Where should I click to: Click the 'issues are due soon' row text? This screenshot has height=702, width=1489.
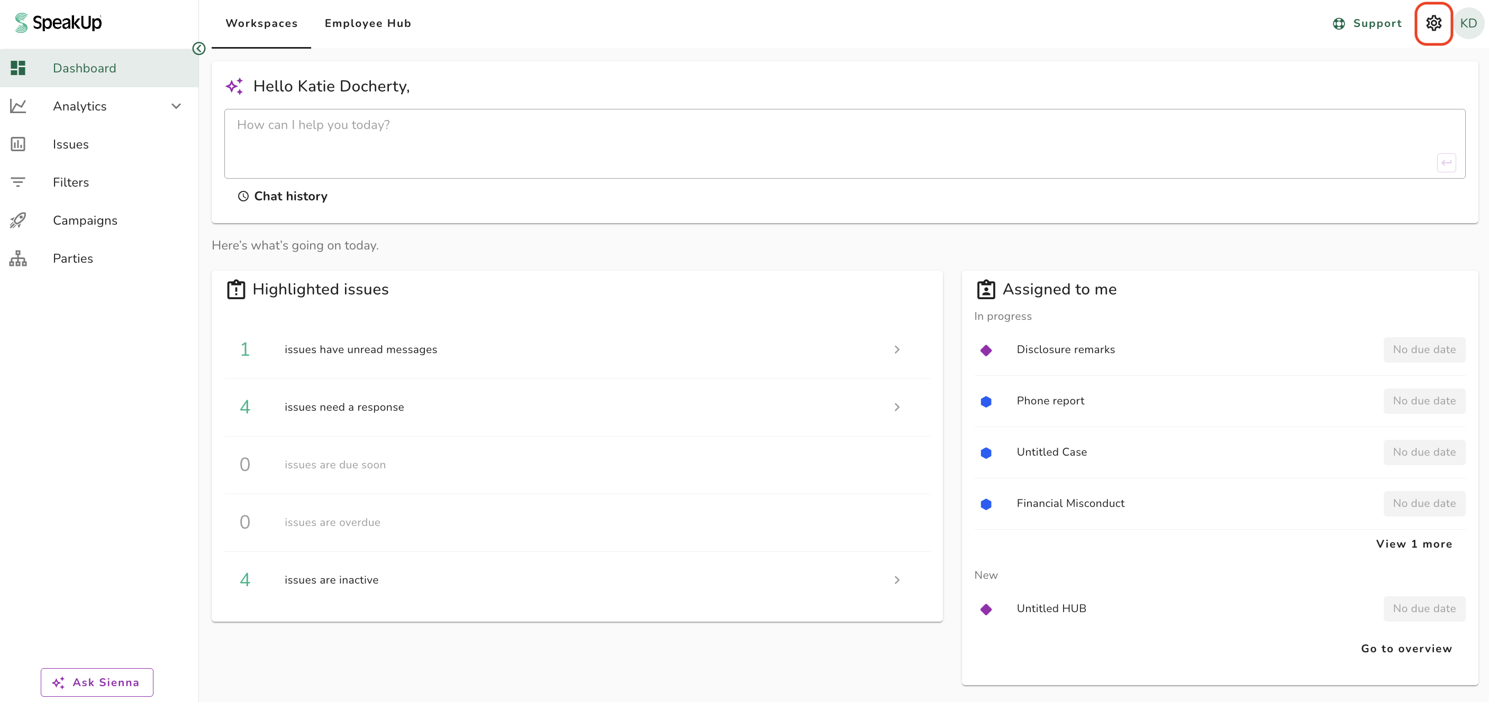coord(334,465)
